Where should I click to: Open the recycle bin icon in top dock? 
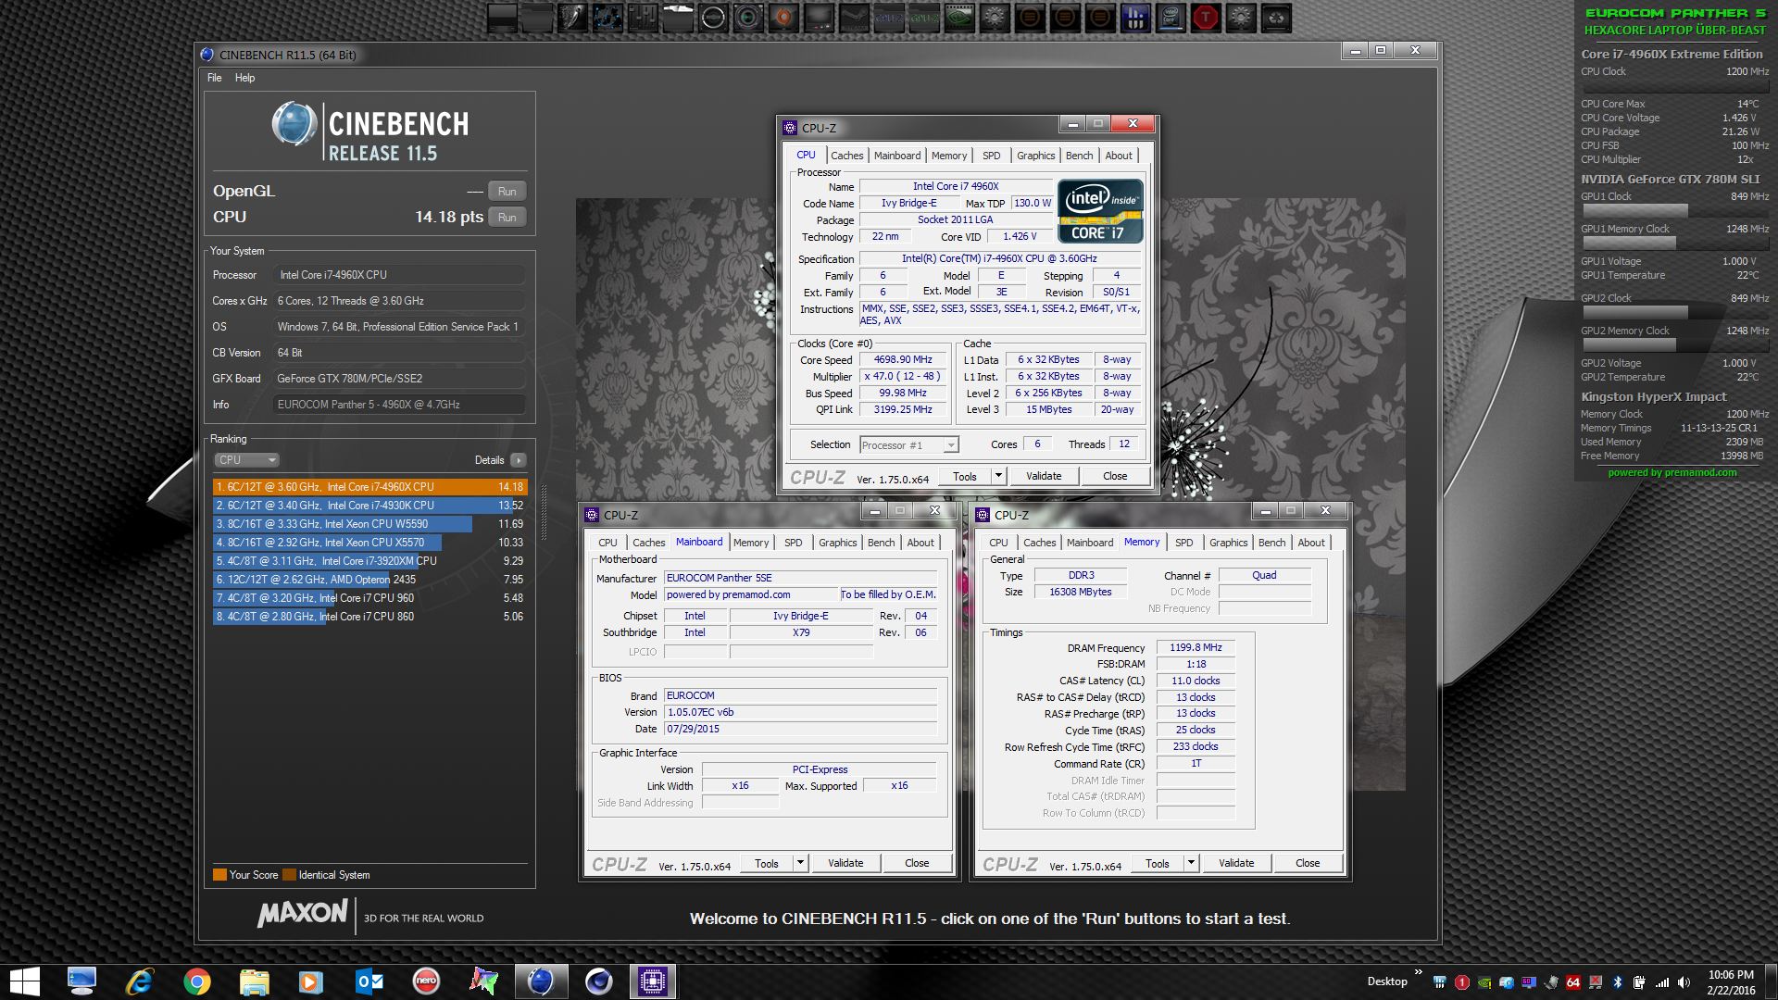click(x=1277, y=17)
